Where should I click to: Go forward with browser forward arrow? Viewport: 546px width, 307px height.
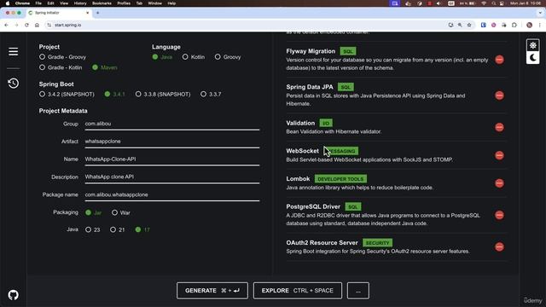click(16, 25)
